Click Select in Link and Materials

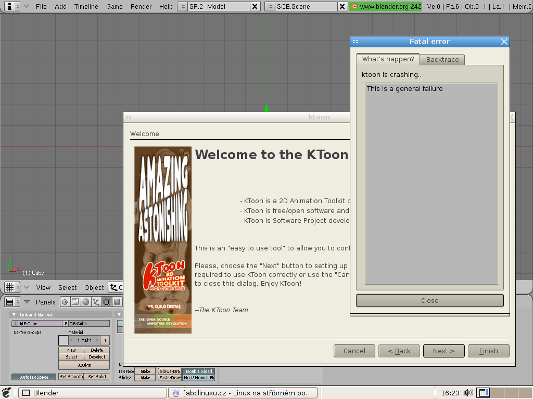pos(71,357)
